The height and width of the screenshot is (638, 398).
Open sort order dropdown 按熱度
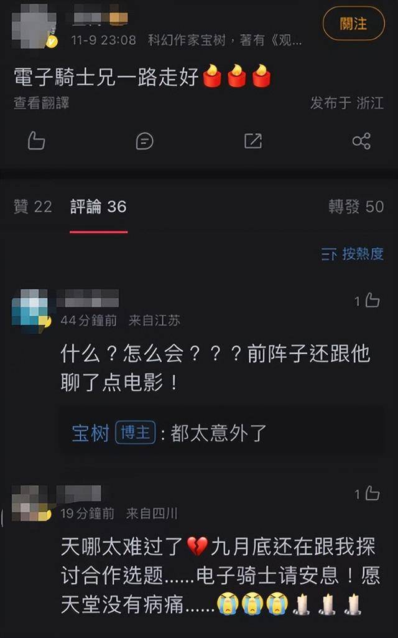[352, 254]
